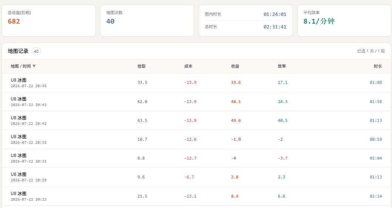Click income value -4
Viewport: 392px width, 208px height.
point(233,158)
